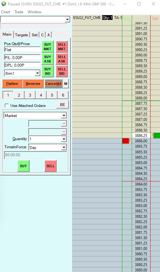160x272 pixels.
Task: Open the TimeInForce dropdown
Action: pos(64,147)
